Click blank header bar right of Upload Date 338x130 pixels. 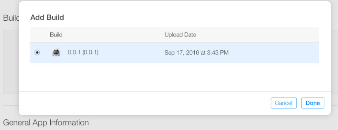coord(258,35)
